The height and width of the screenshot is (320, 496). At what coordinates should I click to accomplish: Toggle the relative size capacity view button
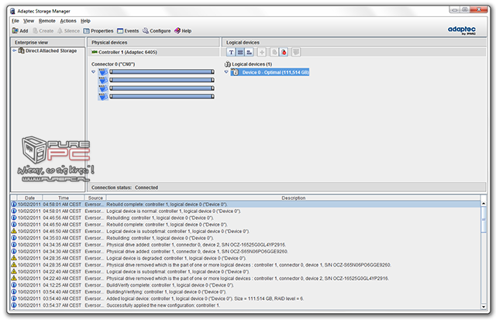[x=250, y=52]
